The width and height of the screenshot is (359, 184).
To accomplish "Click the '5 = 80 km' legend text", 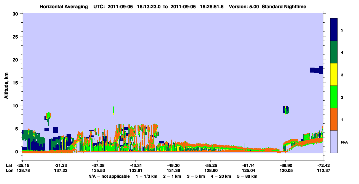I will point(247,176).
